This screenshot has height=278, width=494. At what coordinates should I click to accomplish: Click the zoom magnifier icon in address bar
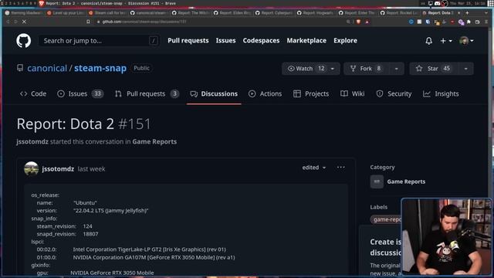coord(348,22)
